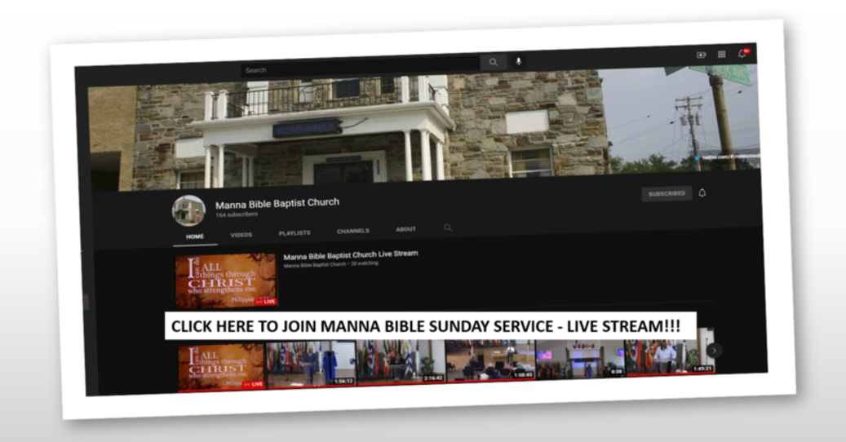Open the first row thumbnail marked LIVE

[222, 367]
